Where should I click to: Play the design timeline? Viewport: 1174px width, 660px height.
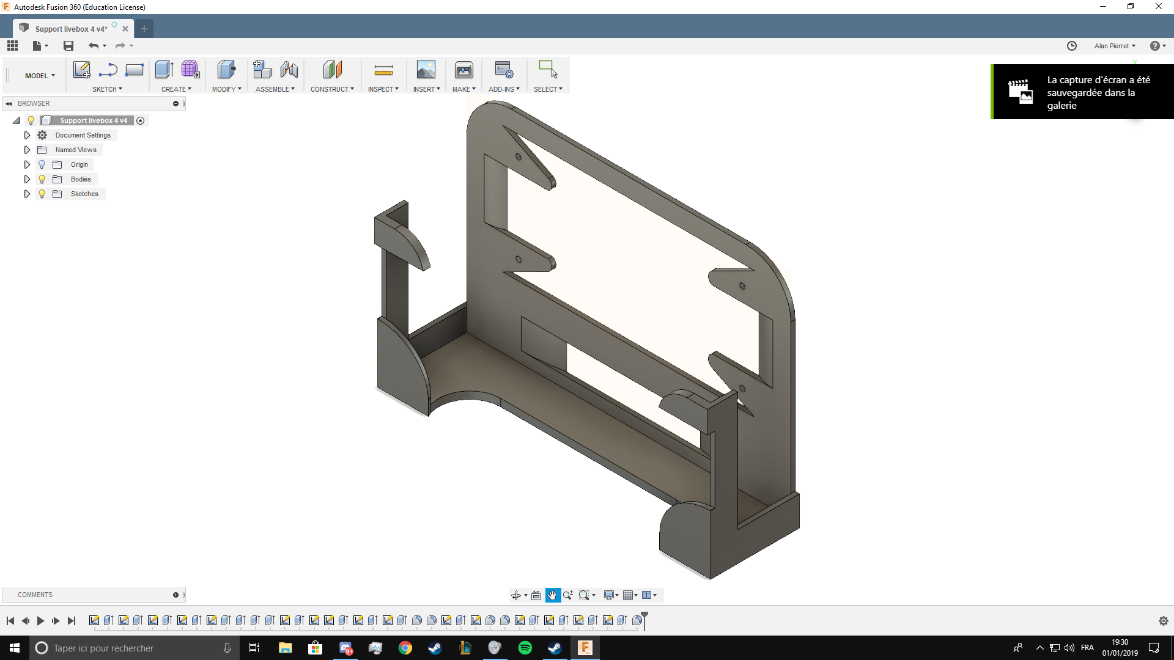40,621
